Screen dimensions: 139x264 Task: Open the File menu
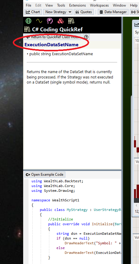pyautogui.click(x=29, y=5)
